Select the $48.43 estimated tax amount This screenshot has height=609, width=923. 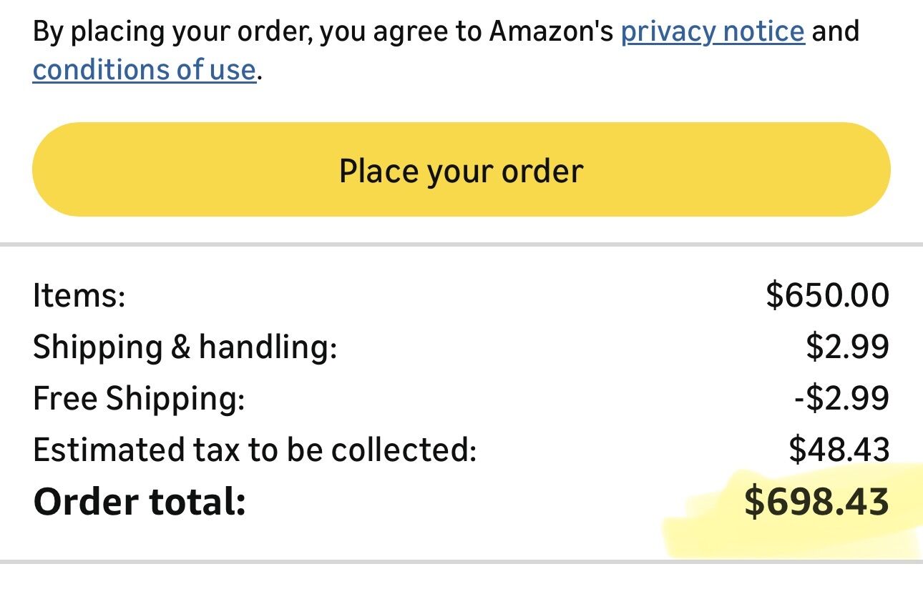click(839, 450)
